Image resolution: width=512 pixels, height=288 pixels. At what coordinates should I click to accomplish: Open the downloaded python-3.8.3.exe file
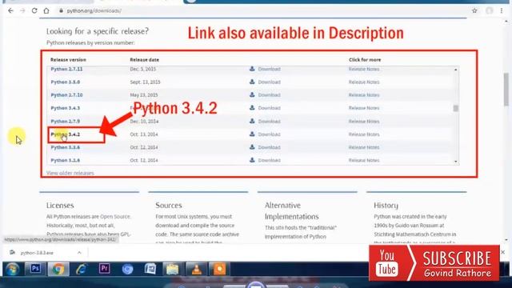point(37,253)
